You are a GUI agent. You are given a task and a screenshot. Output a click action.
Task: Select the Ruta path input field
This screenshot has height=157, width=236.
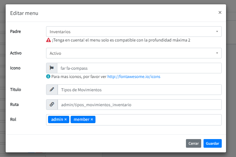click(x=139, y=104)
